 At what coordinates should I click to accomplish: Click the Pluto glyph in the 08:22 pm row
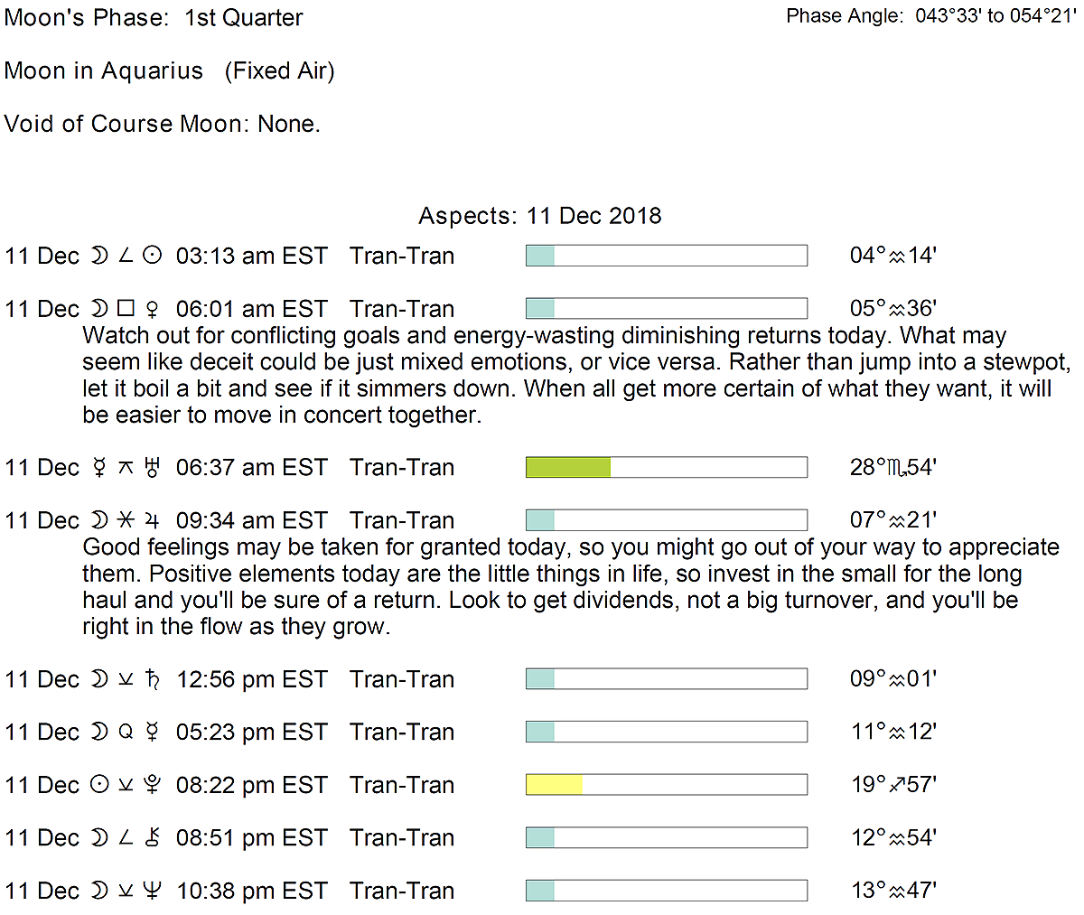point(153,785)
